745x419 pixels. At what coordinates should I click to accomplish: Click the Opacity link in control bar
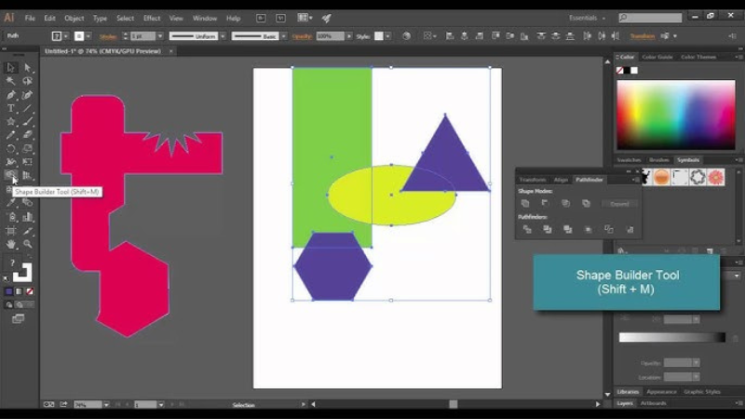pyautogui.click(x=302, y=36)
